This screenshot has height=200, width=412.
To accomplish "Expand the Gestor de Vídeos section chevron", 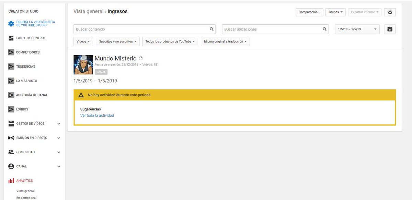I will click(59, 124).
